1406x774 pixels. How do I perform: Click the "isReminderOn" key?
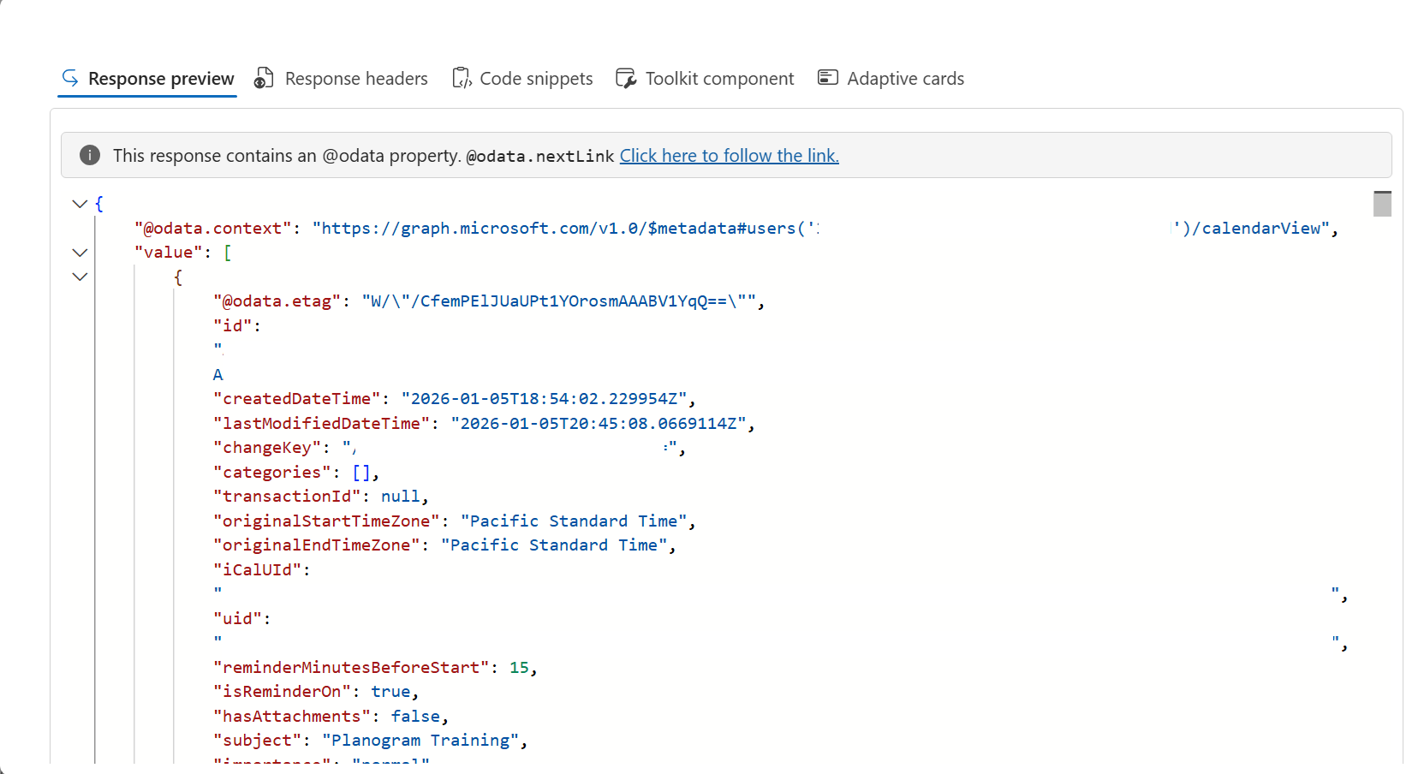(x=283, y=692)
